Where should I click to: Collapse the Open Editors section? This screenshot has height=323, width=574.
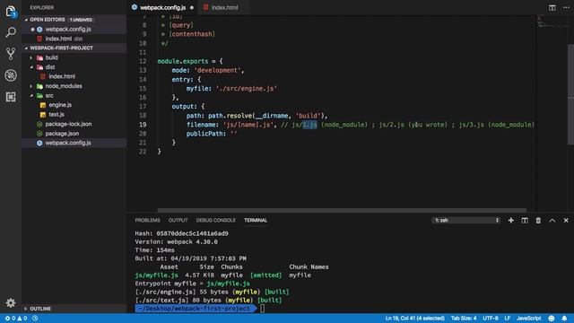pyautogui.click(x=26, y=20)
